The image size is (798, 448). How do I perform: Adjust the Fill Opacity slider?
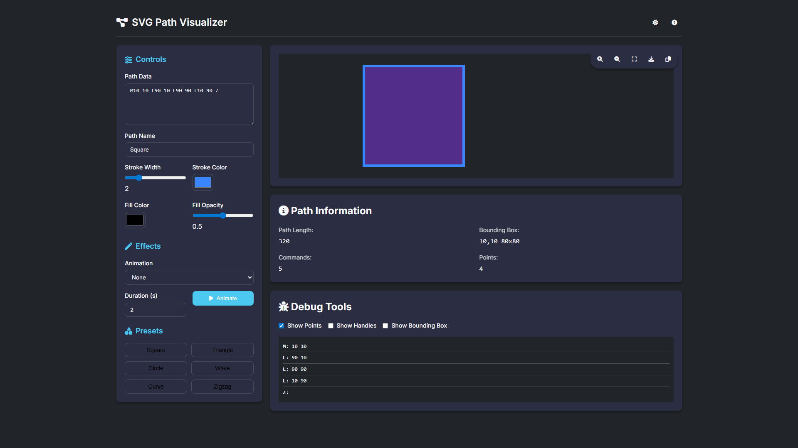tap(223, 215)
